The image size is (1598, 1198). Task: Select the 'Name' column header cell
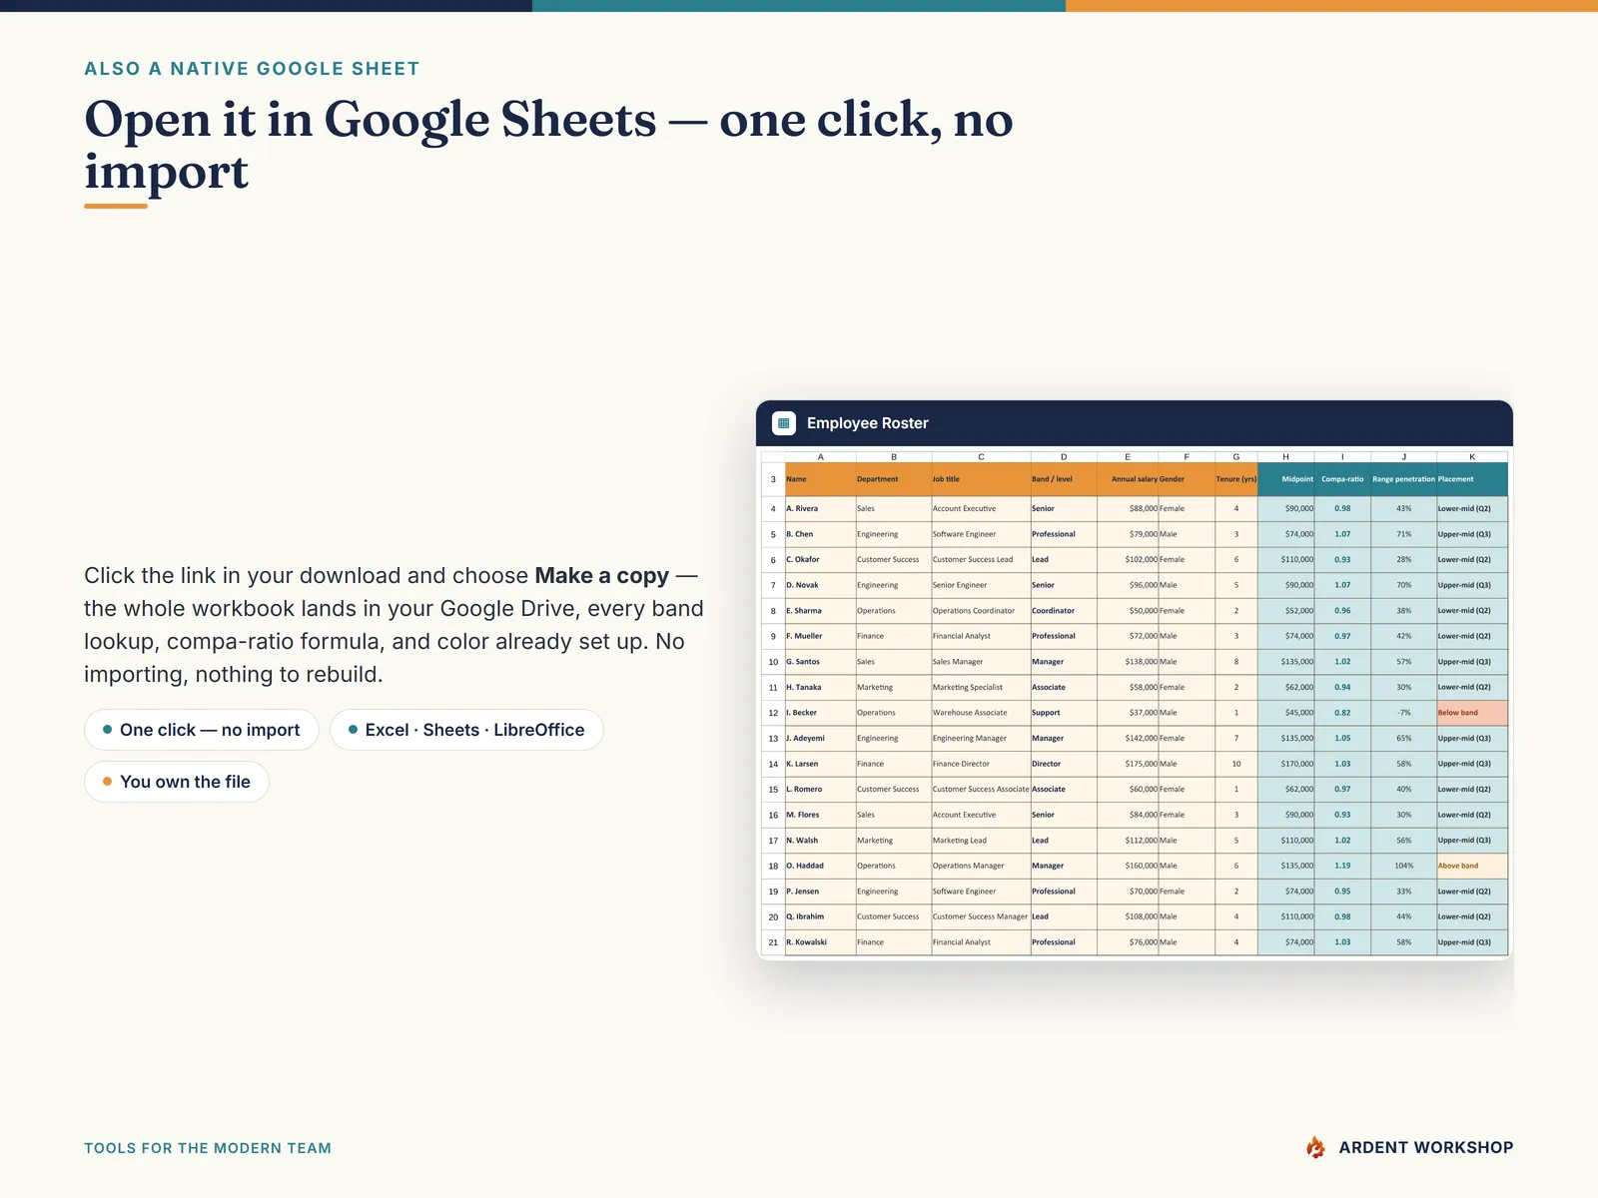coord(820,479)
